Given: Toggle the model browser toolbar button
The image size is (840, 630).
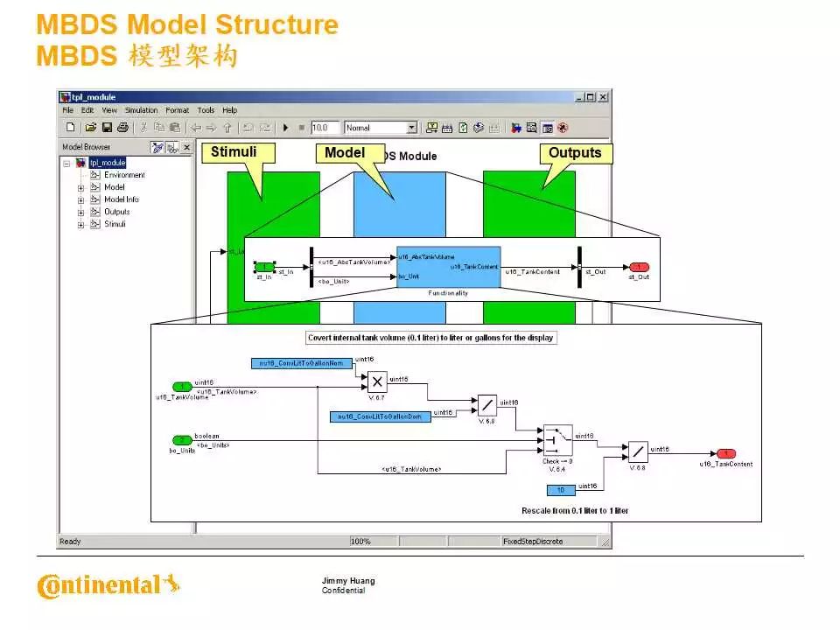Looking at the screenshot, I should (x=547, y=128).
